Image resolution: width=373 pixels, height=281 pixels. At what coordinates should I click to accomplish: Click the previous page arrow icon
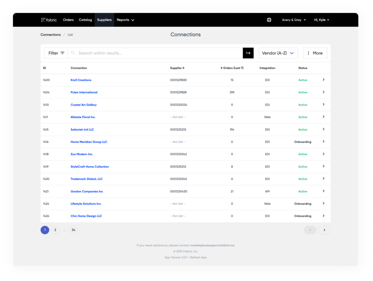click(310, 230)
